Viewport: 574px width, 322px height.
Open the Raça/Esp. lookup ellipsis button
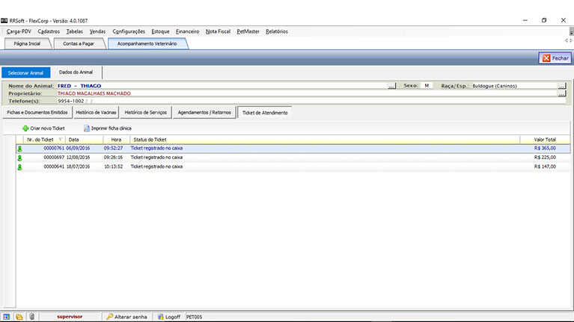tap(561, 86)
